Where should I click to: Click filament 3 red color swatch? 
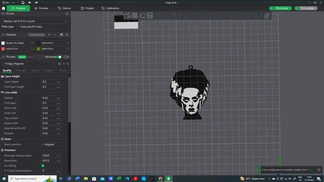3,49
